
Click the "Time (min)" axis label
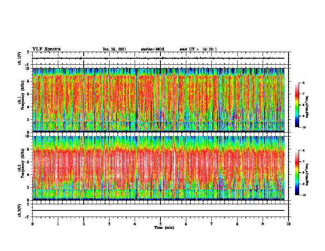(x=164, y=228)
